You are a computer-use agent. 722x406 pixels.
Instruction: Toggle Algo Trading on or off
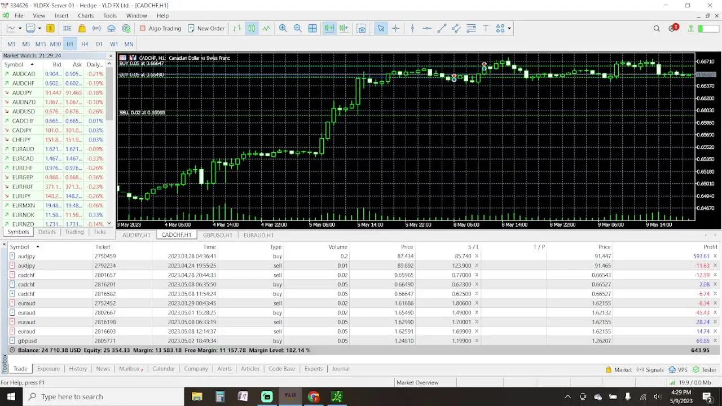pyautogui.click(x=160, y=28)
